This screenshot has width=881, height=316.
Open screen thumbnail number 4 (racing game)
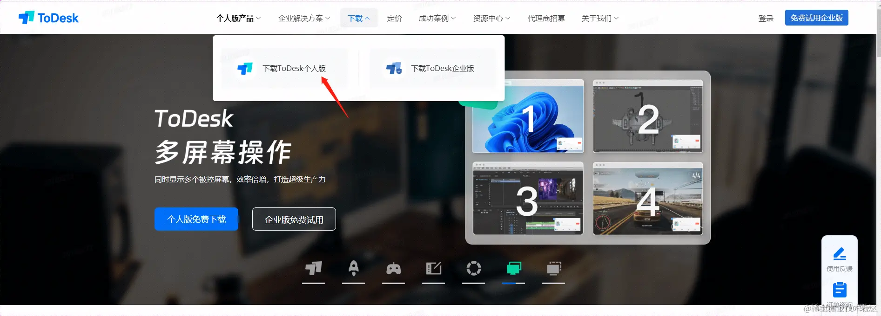(648, 199)
